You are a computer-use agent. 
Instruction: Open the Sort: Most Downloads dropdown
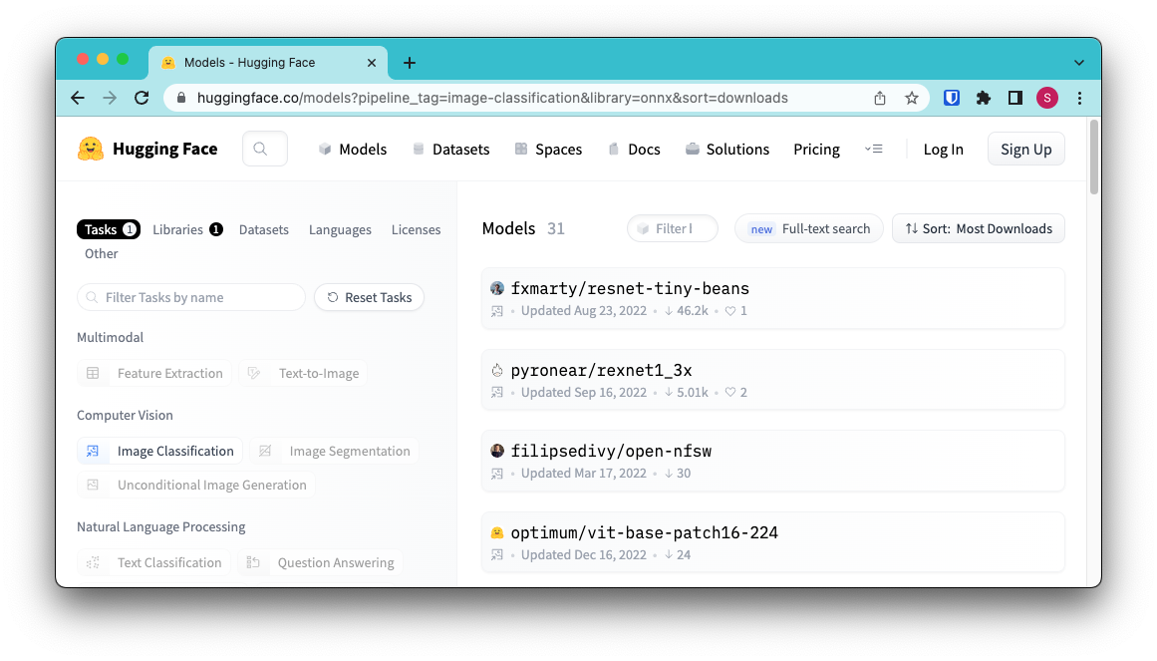coord(979,228)
